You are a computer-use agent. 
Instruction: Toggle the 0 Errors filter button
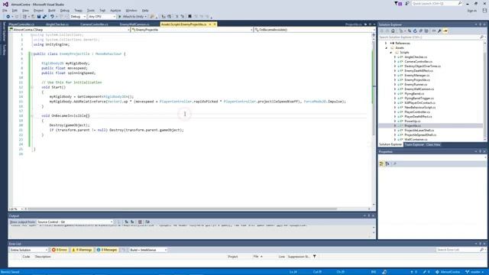pos(60,250)
